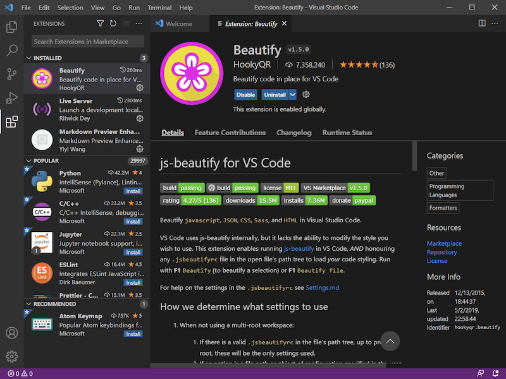506x379 pixels.
Task: Disable the Beautify extension
Action: point(246,94)
